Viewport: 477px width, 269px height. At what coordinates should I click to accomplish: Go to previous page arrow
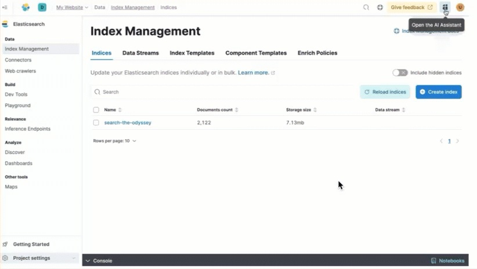(441, 141)
